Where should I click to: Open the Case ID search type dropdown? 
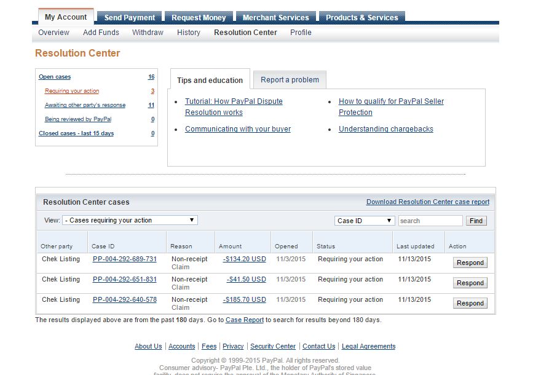(x=365, y=221)
